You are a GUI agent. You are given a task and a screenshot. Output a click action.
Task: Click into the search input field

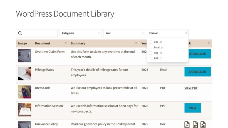(37, 33)
